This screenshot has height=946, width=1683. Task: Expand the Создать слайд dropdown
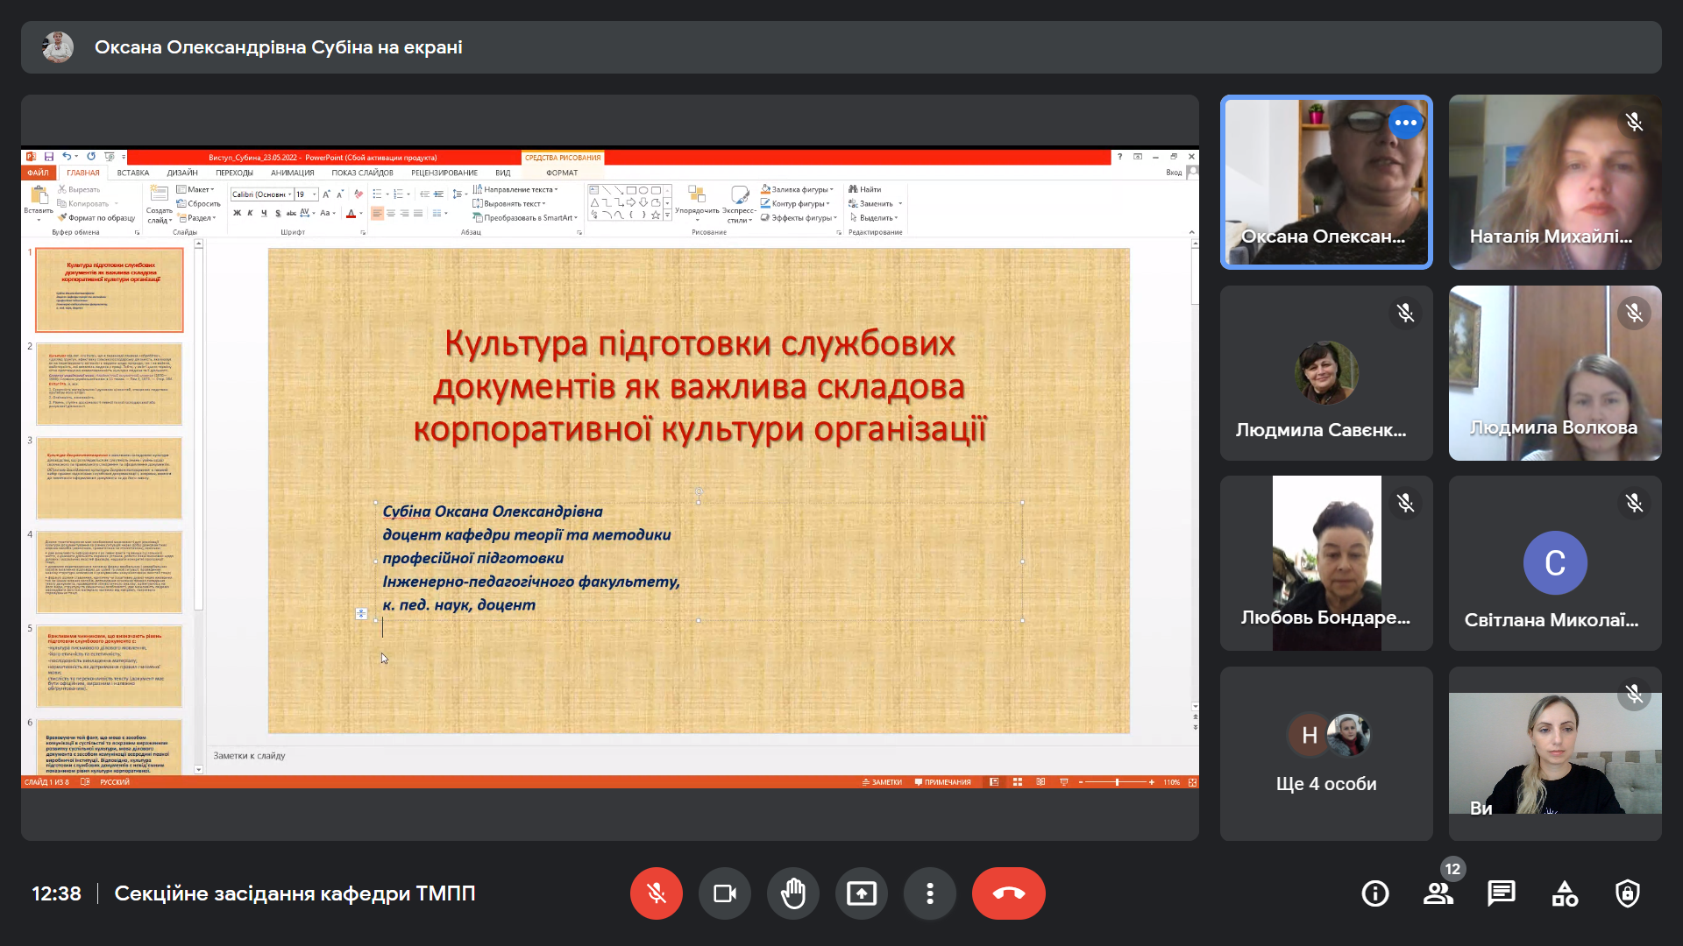(x=159, y=215)
